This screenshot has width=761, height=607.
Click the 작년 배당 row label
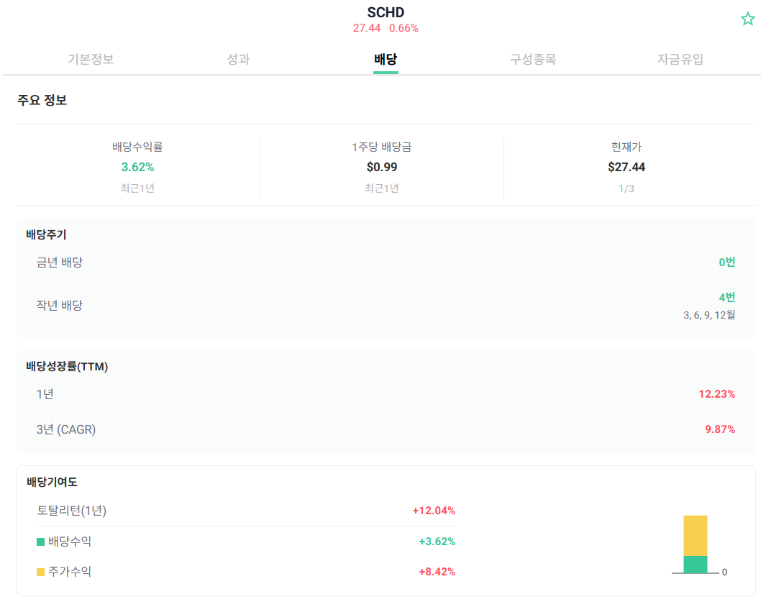click(x=60, y=305)
